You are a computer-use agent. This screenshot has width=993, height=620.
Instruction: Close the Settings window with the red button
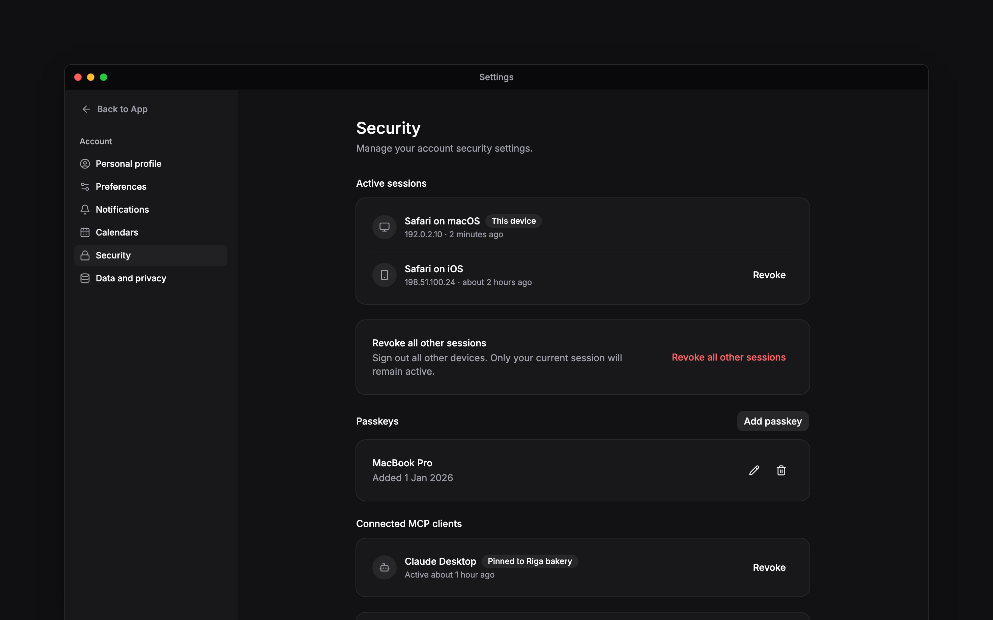pyautogui.click(x=78, y=77)
